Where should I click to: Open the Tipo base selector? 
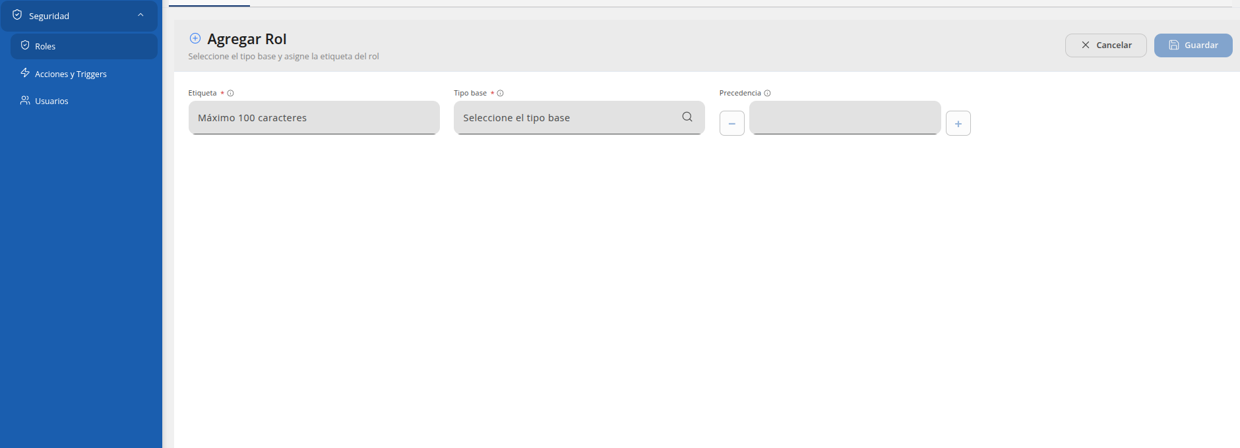579,118
